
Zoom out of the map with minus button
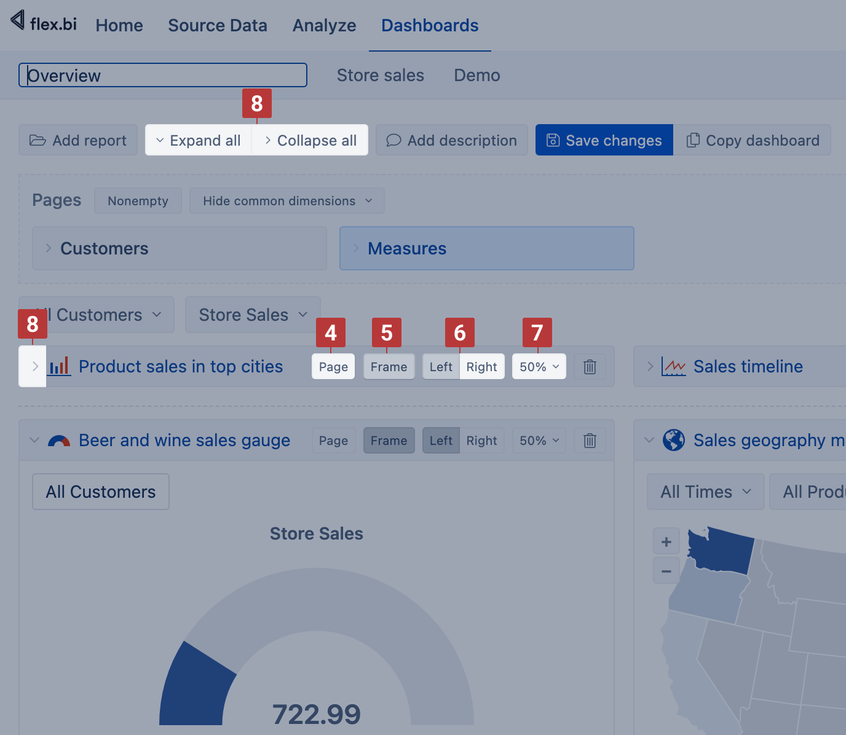pos(666,571)
